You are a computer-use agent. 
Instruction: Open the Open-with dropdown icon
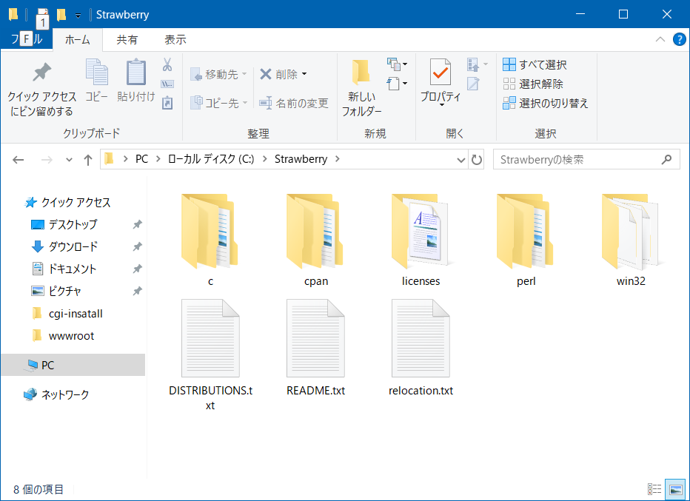pyautogui.click(x=478, y=64)
